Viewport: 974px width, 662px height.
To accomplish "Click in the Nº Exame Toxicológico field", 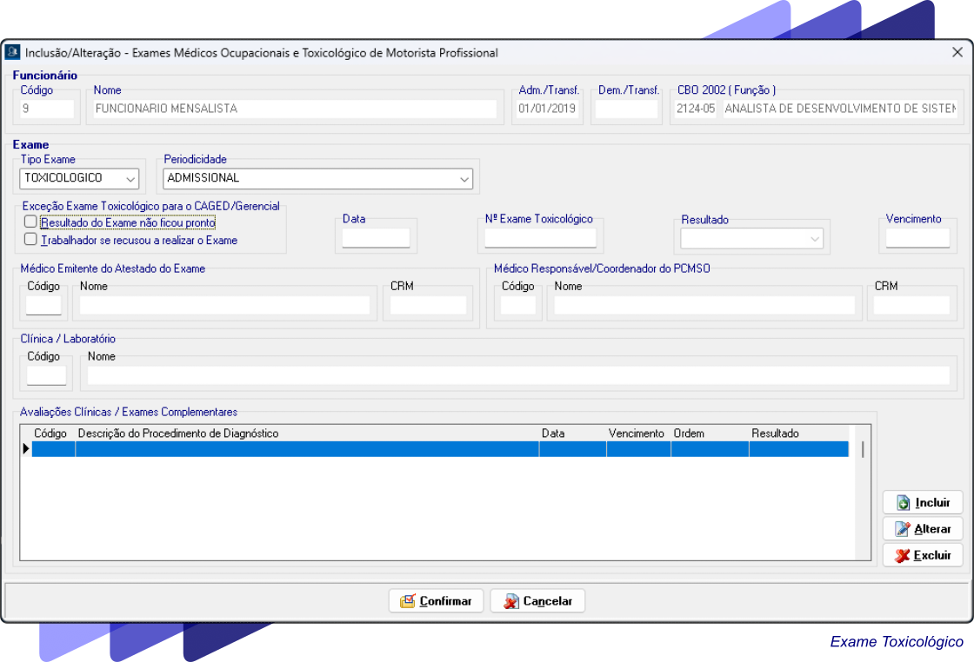I will click(x=540, y=238).
